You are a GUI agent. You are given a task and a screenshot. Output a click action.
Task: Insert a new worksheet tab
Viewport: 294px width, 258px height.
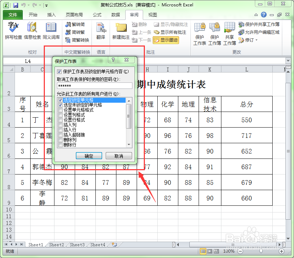(114, 244)
